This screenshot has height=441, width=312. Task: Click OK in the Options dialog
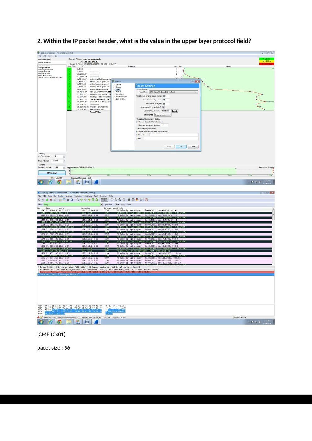point(181,146)
